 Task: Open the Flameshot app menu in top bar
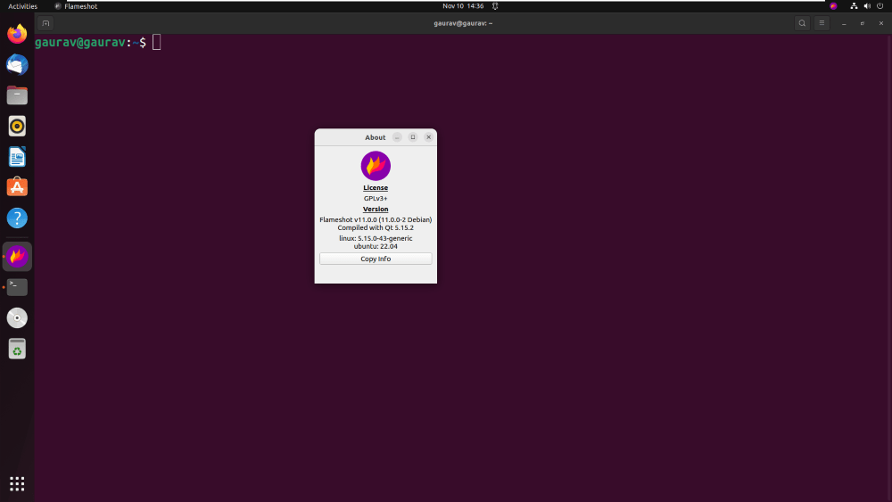[76, 6]
